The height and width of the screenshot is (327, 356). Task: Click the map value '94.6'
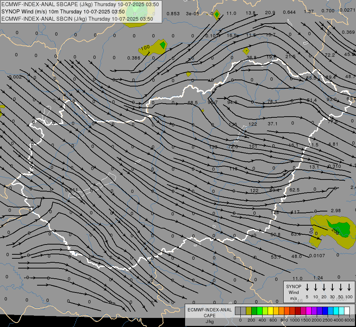[x=232, y=102]
